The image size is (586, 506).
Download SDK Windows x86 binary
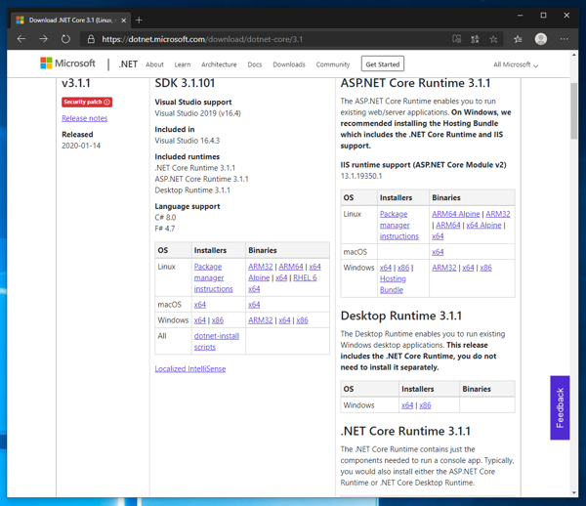(303, 320)
